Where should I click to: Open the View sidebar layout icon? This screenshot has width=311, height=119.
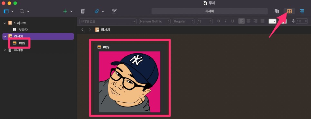point(6,11)
